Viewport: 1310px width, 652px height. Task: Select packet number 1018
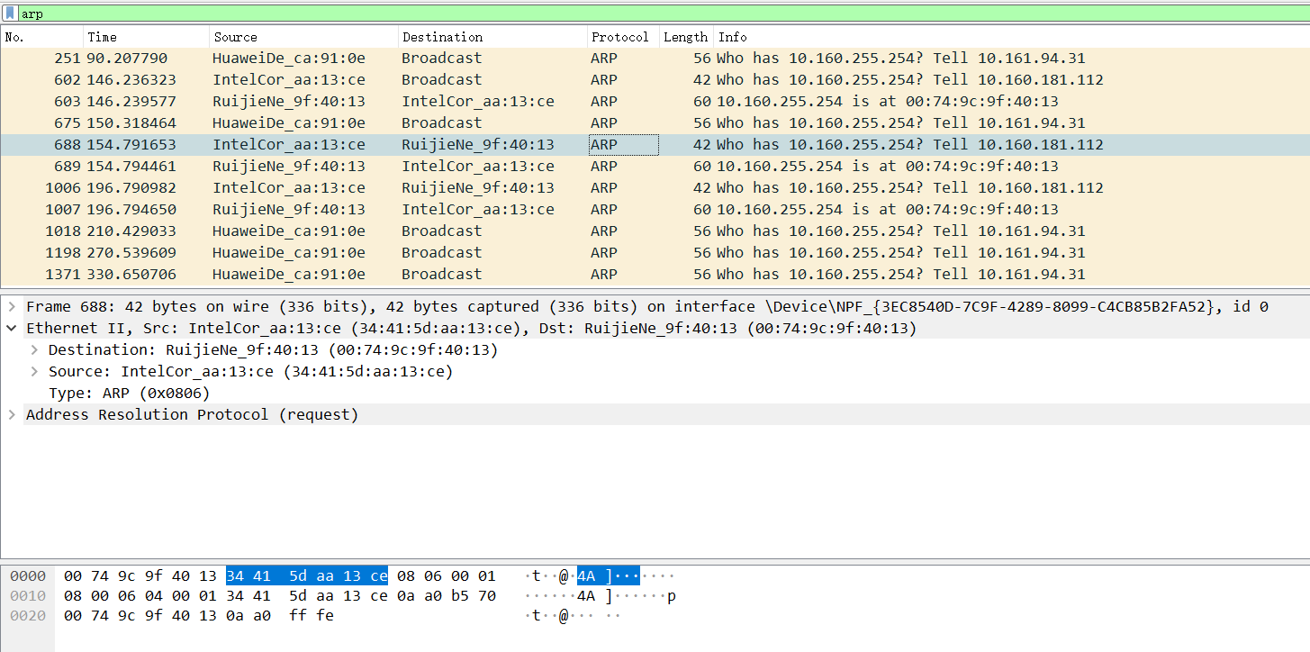click(655, 231)
